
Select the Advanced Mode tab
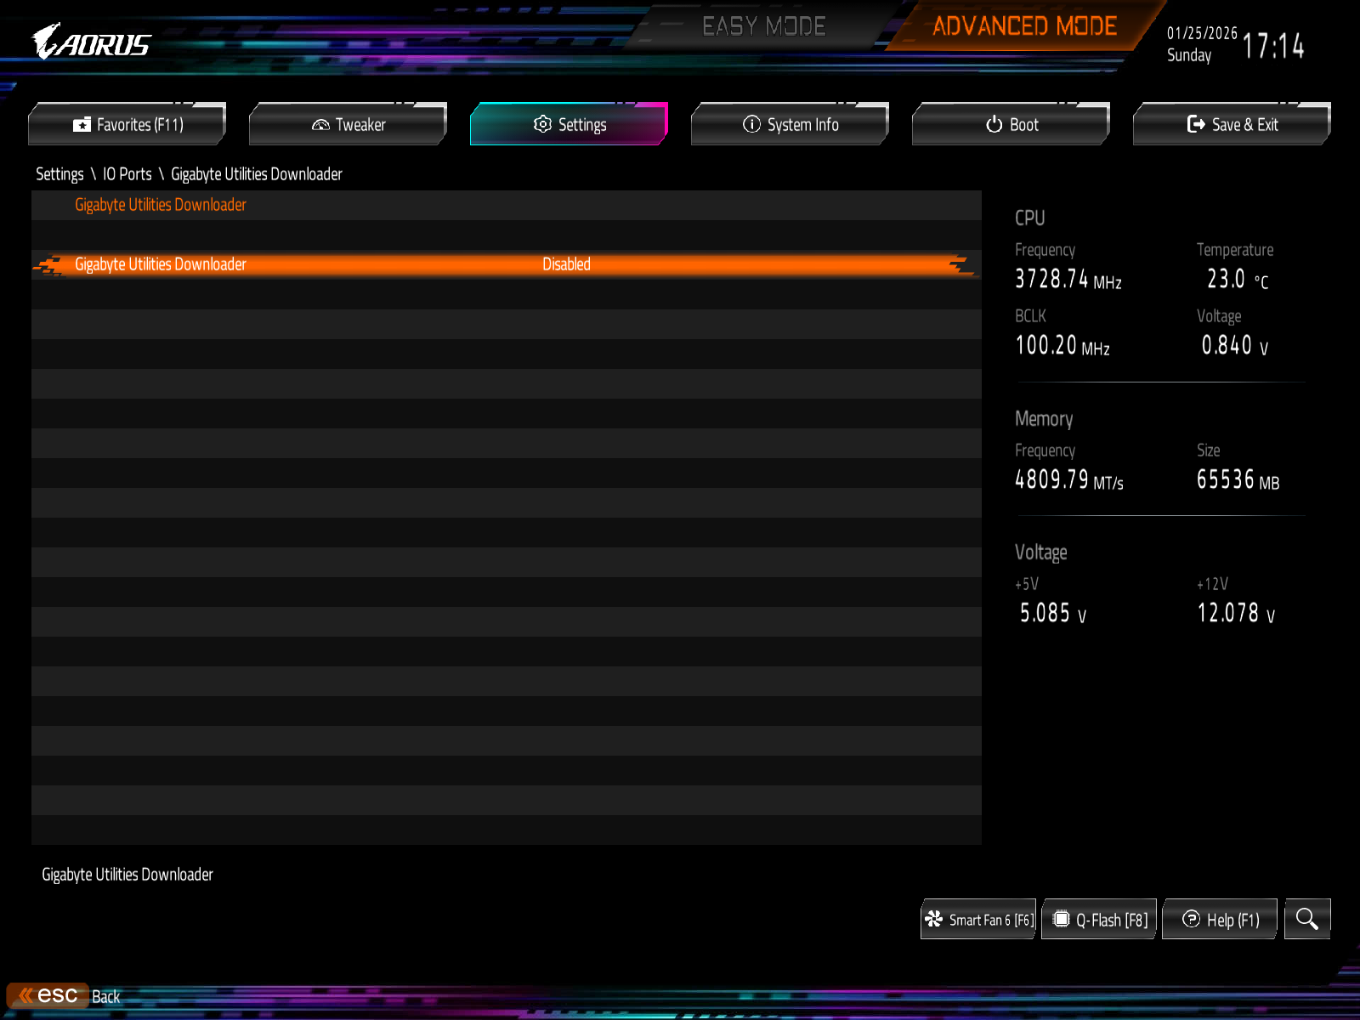1024,27
